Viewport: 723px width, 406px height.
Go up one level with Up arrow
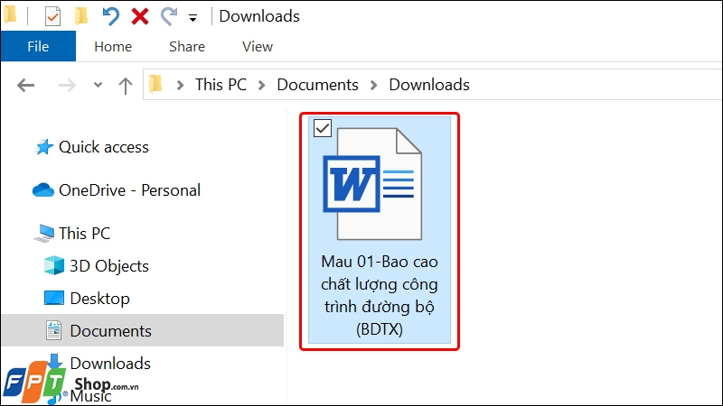tap(126, 85)
